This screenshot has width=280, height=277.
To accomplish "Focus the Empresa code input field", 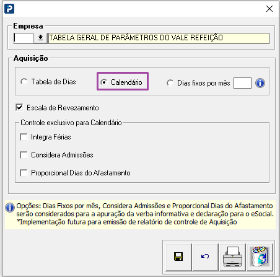I will coord(24,38).
